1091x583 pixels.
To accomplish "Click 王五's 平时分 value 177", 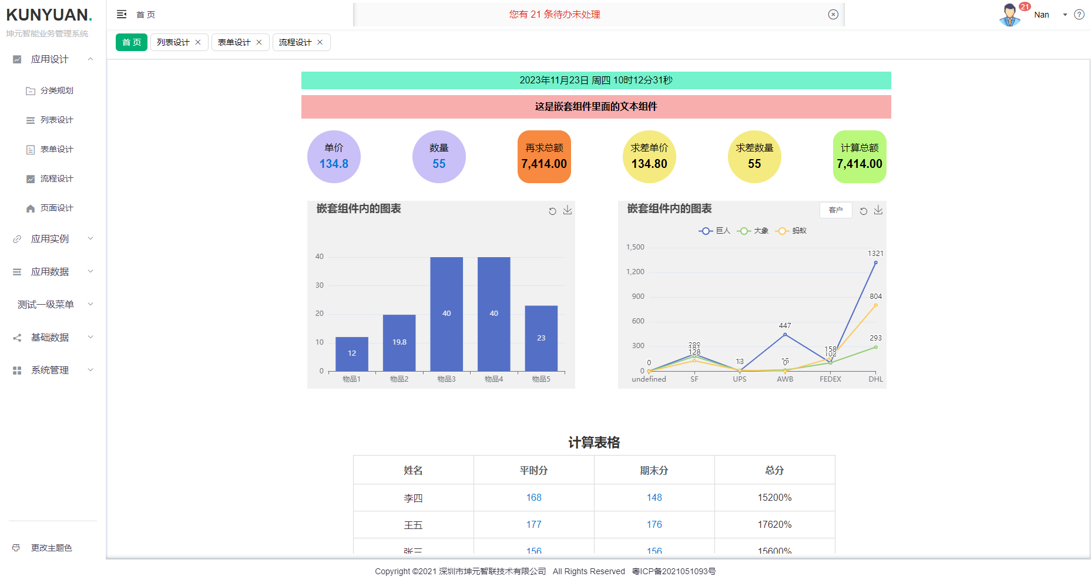I will (533, 524).
